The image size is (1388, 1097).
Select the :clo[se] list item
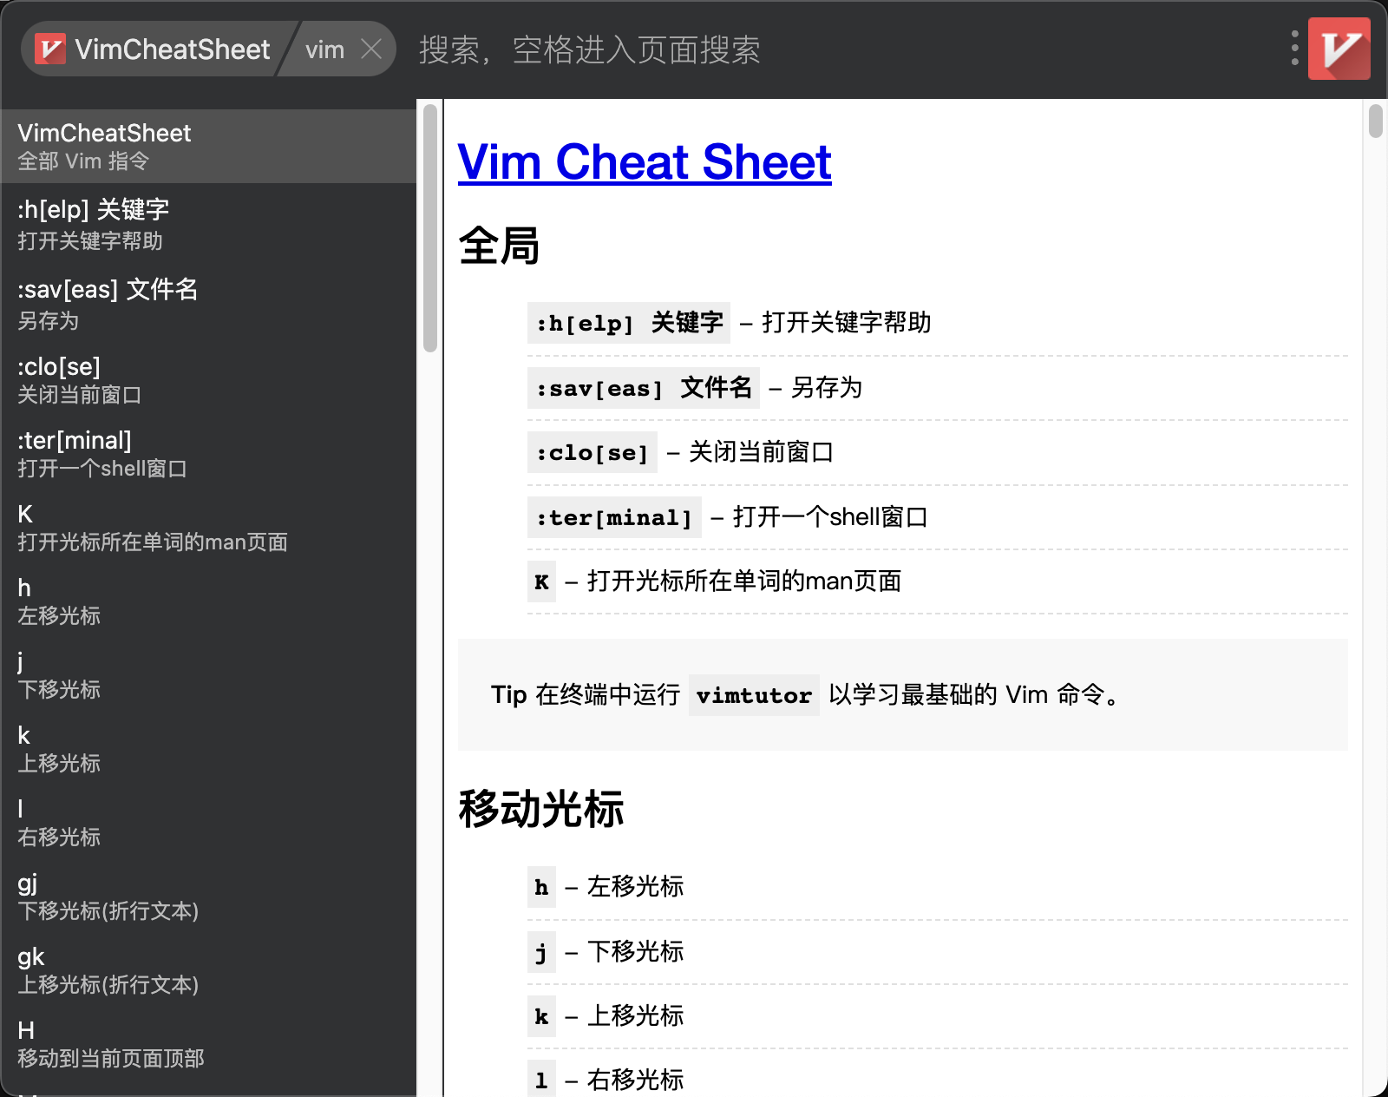pos(208,379)
